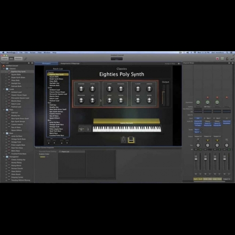Switch to the Workspace tab

(x=47, y=63)
